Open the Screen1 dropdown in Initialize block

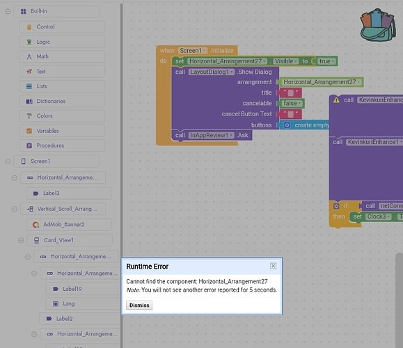(x=205, y=51)
